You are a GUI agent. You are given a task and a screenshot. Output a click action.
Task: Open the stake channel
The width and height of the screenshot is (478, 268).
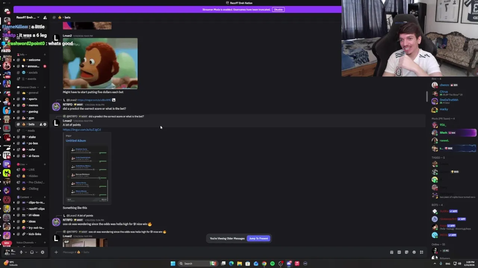point(32,137)
